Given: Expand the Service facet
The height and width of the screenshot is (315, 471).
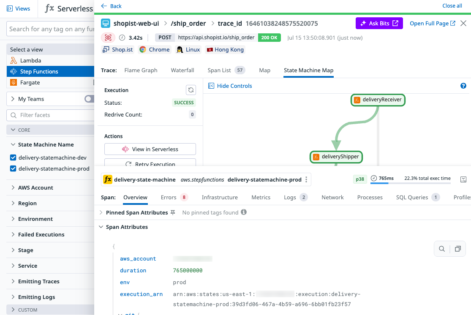Looking at the screenshot, I should click(13, 266).
